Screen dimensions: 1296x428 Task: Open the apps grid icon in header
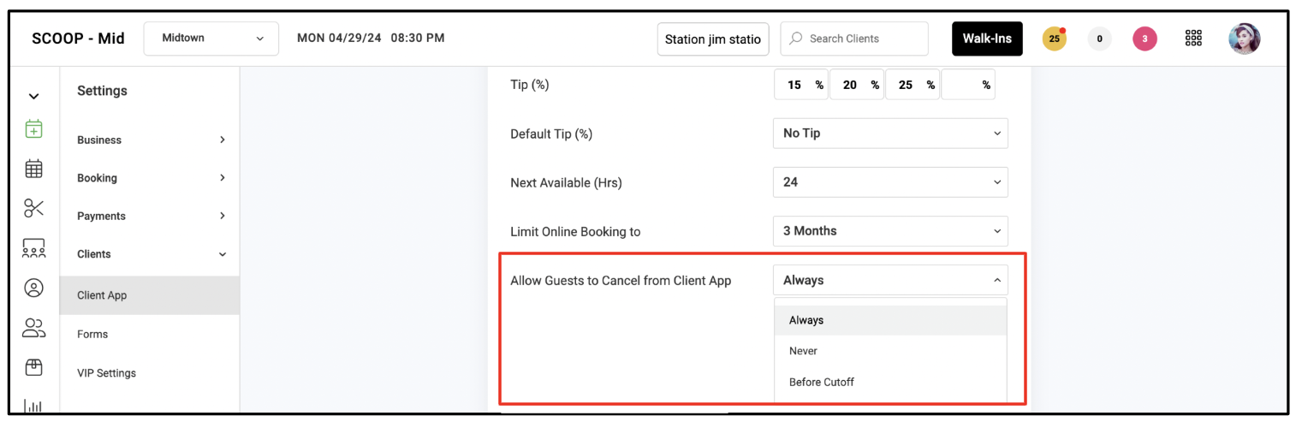[x=1193, y=39]
